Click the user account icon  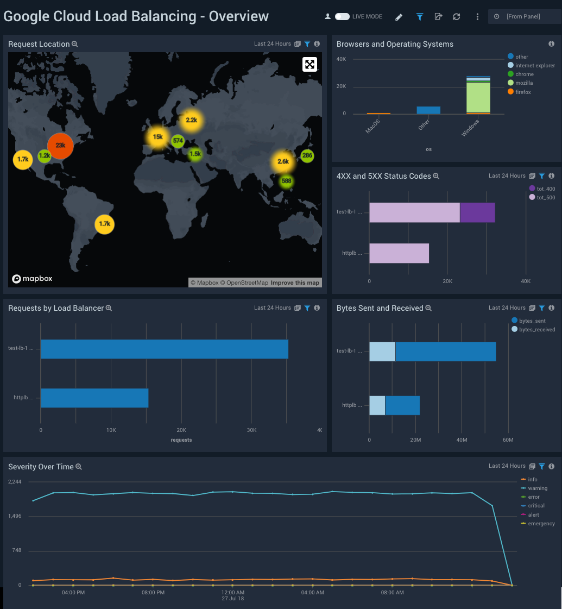[327, 16]
